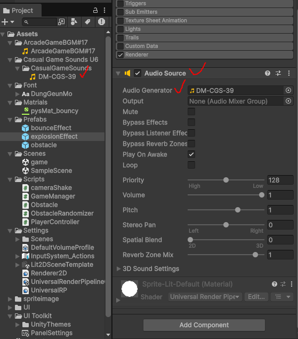The image size is (298, 339).
Task: Expand the DungGeunMo font asset
Action: click(x=18, y=94)
